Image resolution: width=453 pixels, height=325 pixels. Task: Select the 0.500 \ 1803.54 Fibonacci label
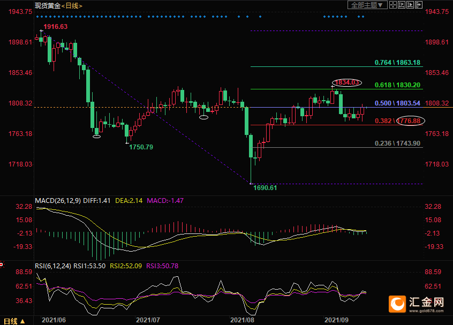[397, 103]
